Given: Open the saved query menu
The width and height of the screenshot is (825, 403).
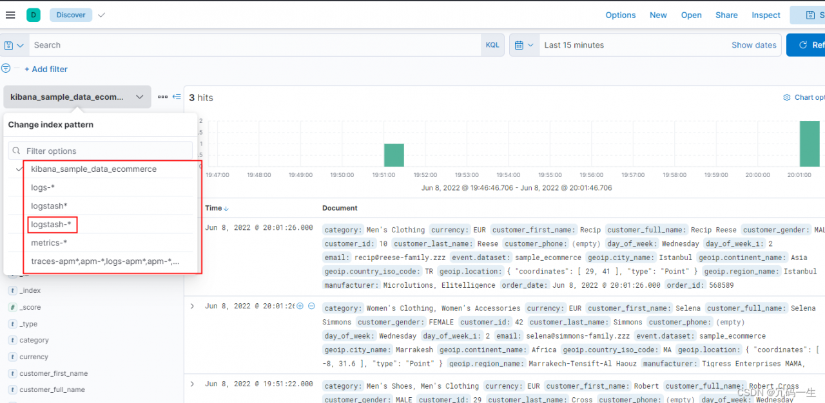Looking at the screenshot, I should (14, 45).
